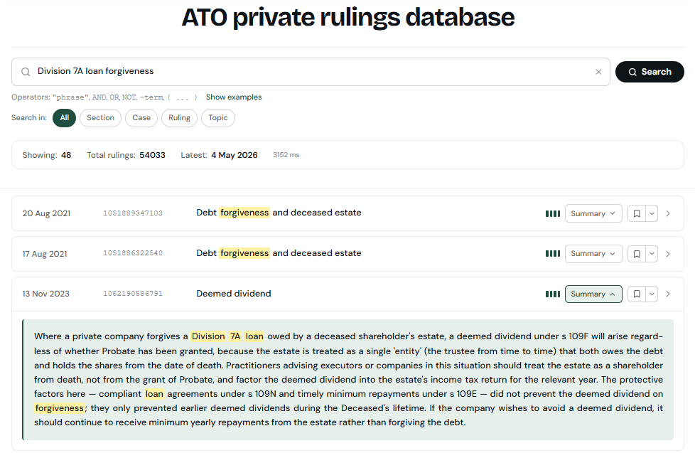Click relevance bars on the 17 Aug 2021 ruling
This screenshot has width=695, height=453.
553,254
